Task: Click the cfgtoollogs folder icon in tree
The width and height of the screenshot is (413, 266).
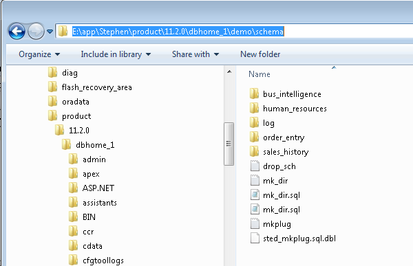Action: [73, 261]
